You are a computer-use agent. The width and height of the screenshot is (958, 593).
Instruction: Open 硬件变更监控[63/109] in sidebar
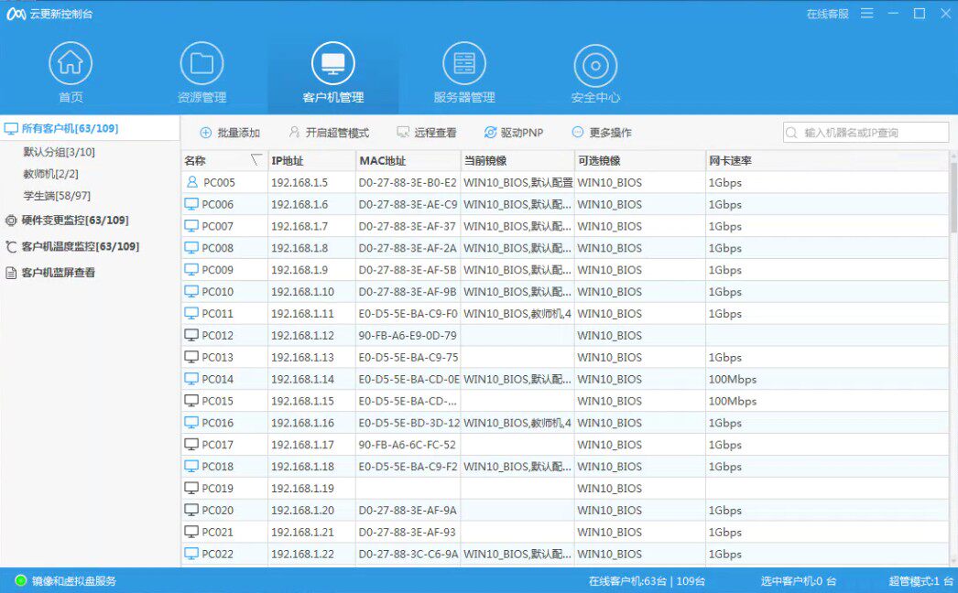pos(67,221)
